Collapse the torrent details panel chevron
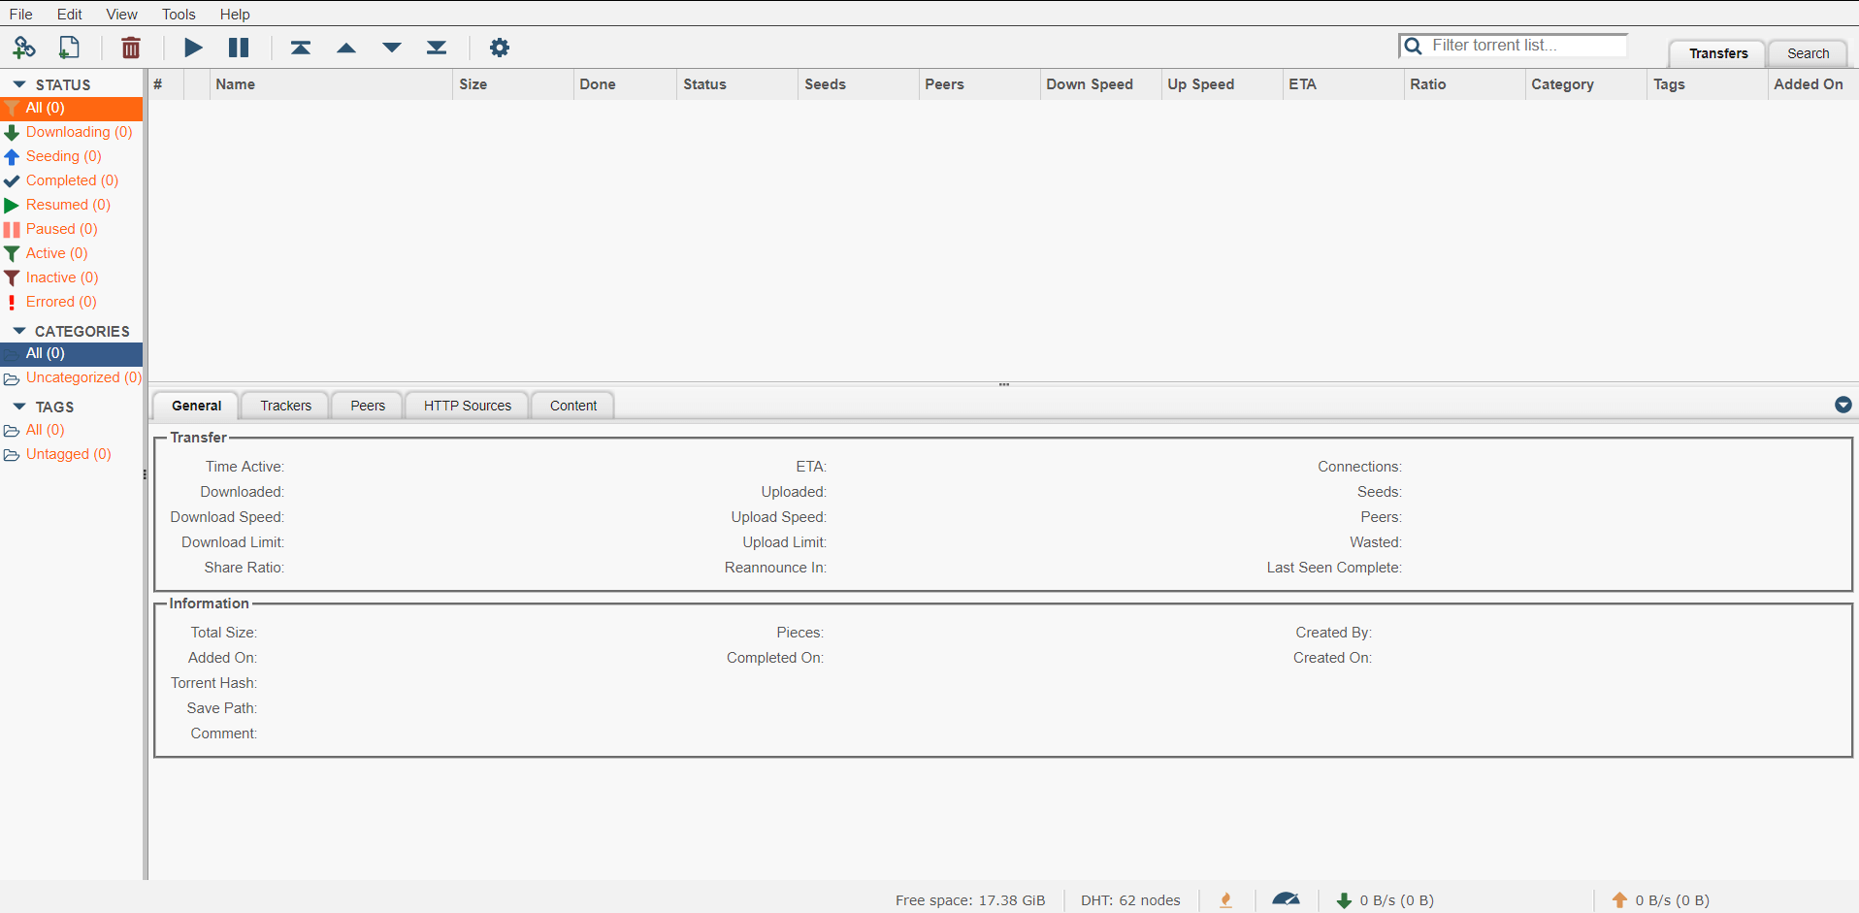This screenshot has width=1859, height=913. [x=1843, y=405]
